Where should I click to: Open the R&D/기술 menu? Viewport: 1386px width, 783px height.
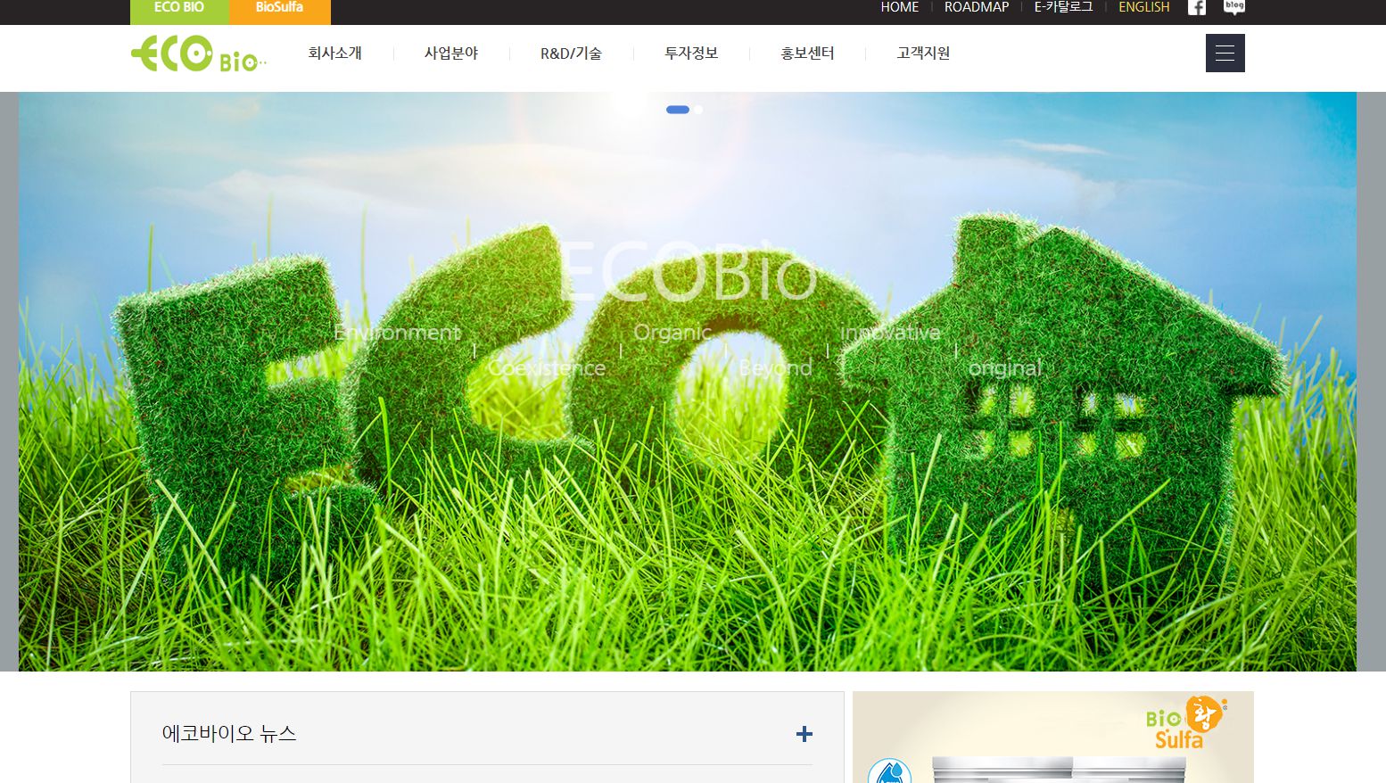pos(570,54)
